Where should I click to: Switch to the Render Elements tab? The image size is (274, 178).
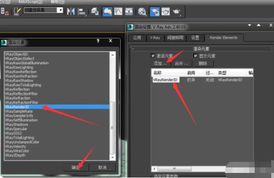(x=224, y=38)
